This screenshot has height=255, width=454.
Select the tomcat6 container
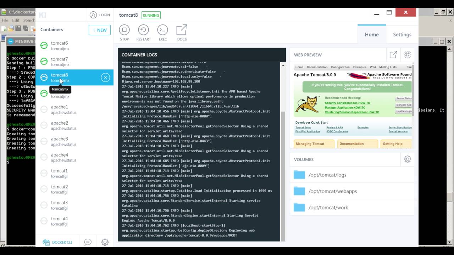[74, 46]
